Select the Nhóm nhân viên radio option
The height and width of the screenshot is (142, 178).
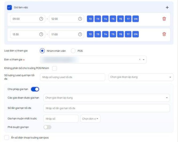(42, 51)
